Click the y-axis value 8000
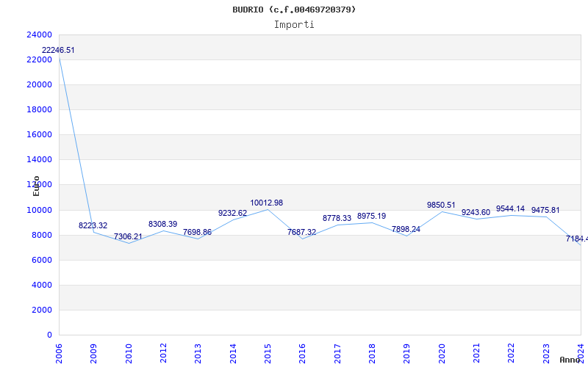Image resolution: width=588 pixels, height=367 pixels. point(42,235)
